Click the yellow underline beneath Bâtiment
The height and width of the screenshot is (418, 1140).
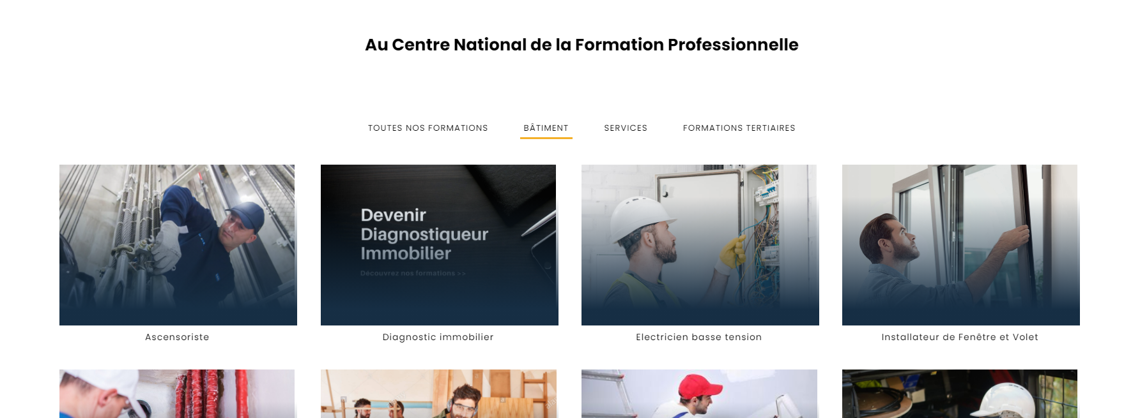[x=546, y=137]
